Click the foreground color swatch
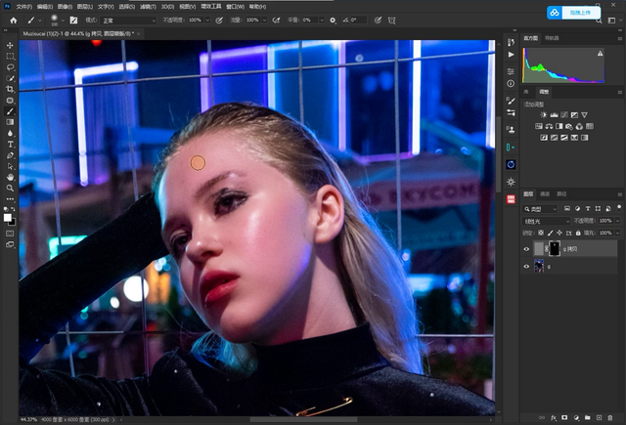The image size is (626, 425). tap(8, 217)
